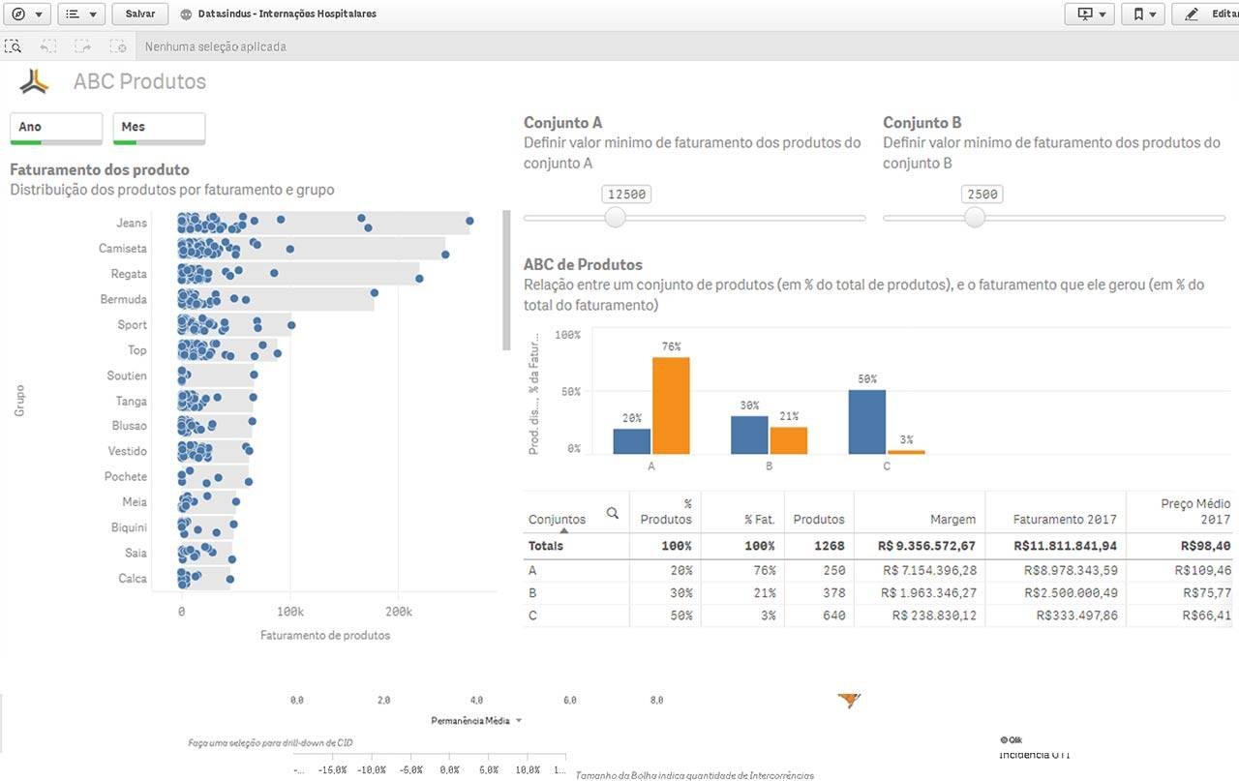Open the compass navigation menu

24,14
